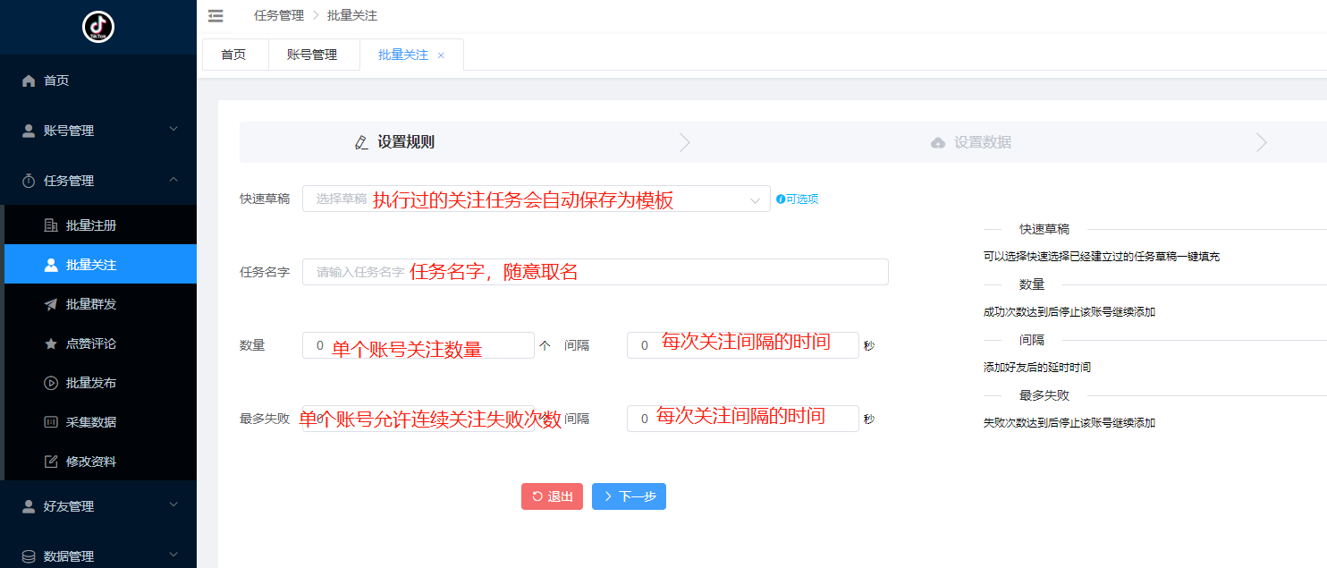Click the 可选项 info hint

click(x=797, y=199)
